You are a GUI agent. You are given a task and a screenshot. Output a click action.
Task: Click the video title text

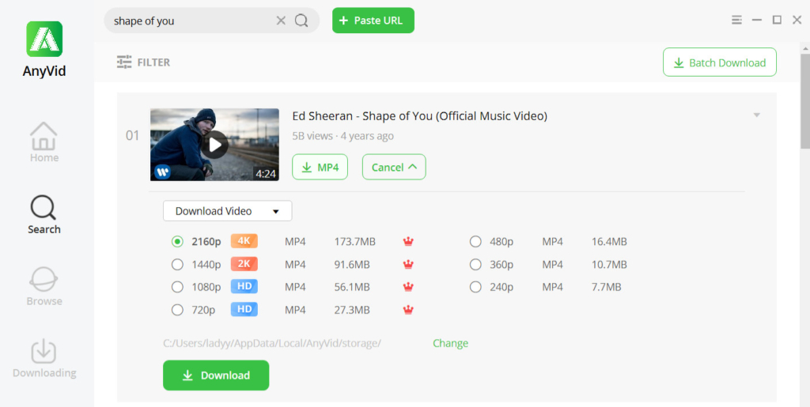point(419,116)
